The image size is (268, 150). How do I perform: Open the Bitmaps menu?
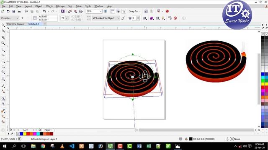point(60,6)
